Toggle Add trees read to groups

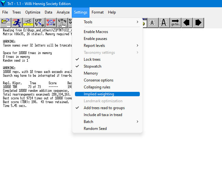pyautogui.click(x=107, y=108)
